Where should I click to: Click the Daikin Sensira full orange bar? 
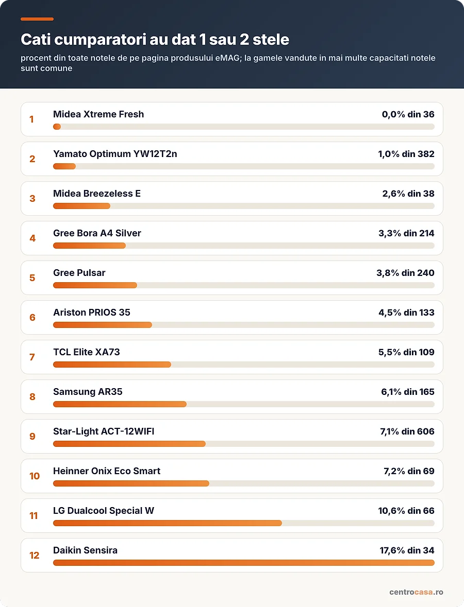tap(244, 563)
